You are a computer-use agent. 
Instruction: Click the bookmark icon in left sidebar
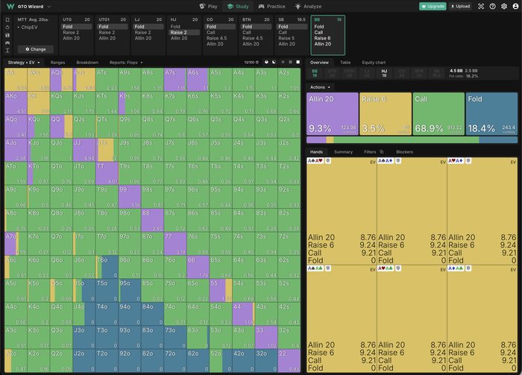7,19
